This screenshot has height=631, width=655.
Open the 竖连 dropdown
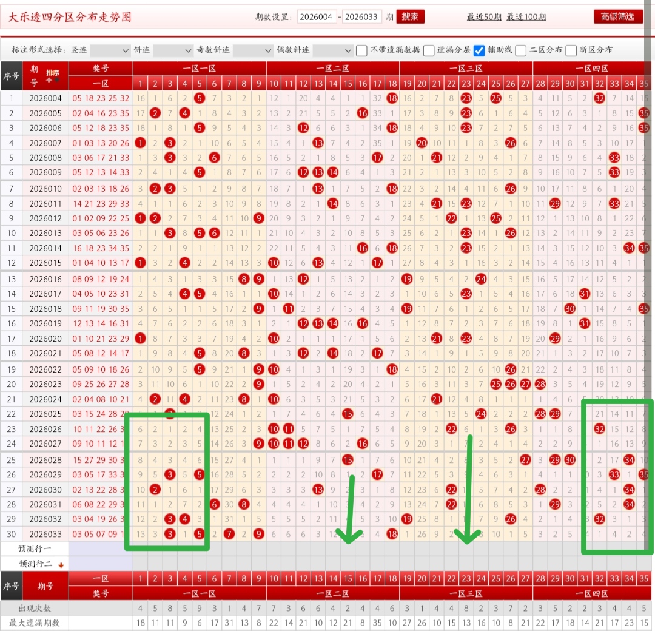tap(110, 50)
